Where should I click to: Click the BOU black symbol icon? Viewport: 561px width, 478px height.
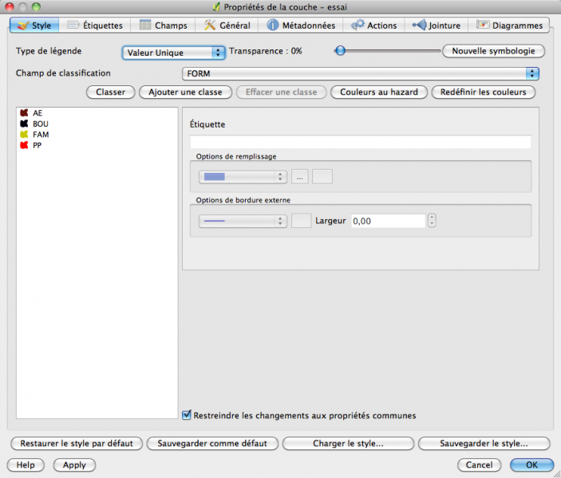24,124
